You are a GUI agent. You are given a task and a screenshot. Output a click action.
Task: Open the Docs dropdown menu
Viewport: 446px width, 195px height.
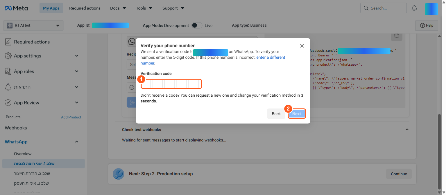(118, 8)
